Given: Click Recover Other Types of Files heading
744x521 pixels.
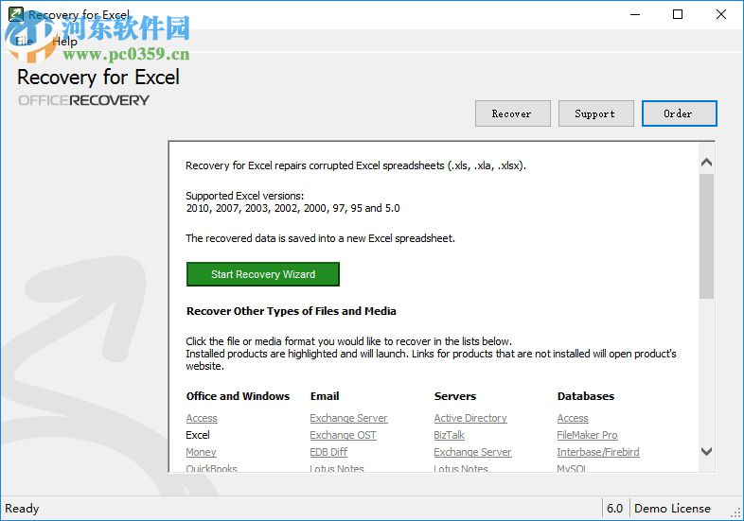Looking at the screenshot, I should (x=292, y=311).
